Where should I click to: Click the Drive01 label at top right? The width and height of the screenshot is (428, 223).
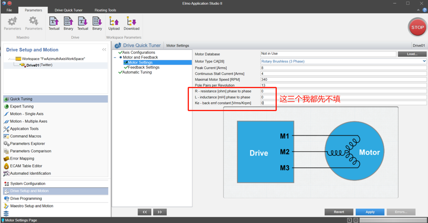click(419, 45)
